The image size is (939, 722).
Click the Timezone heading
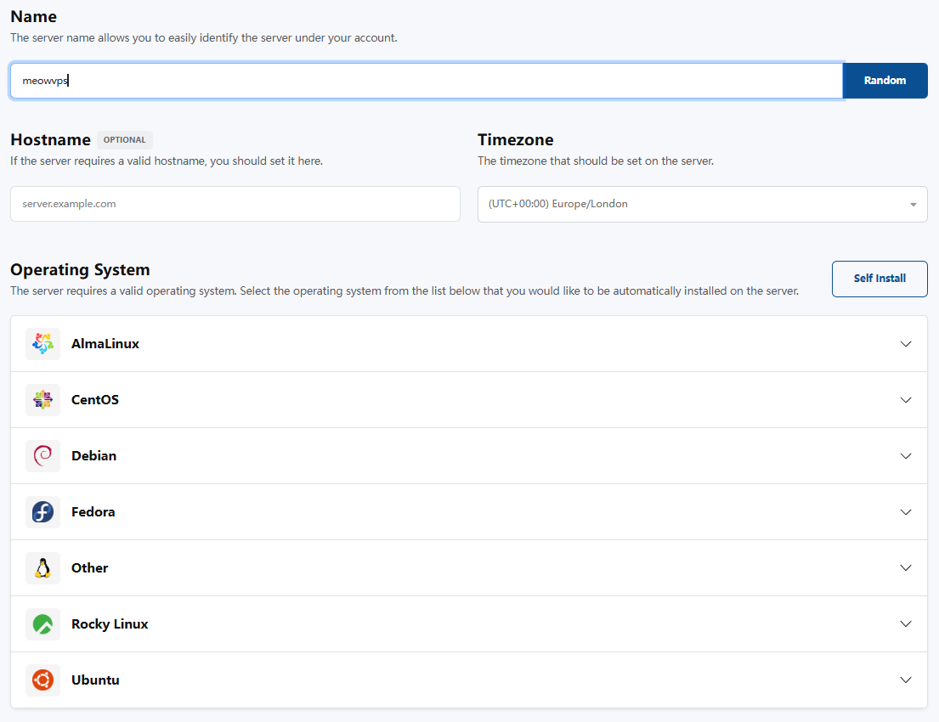pyautogui.click(x=516, y=140)
